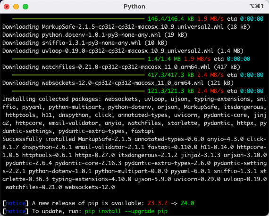The image size is (269, 216).
Task: Click the websockets-12.0 downloading line
Action: point(118,83)
